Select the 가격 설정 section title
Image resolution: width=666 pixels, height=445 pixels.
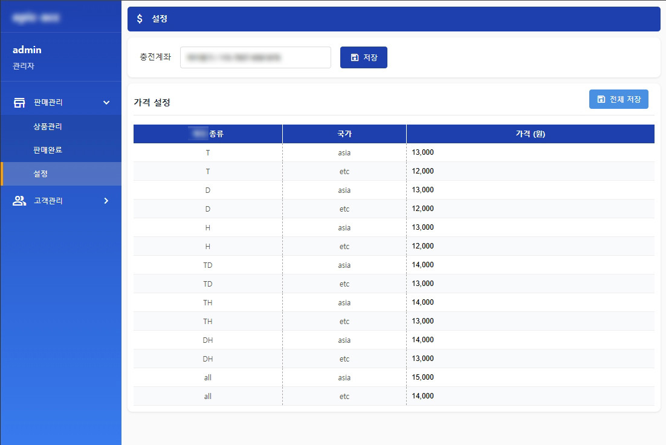(152, 102)
